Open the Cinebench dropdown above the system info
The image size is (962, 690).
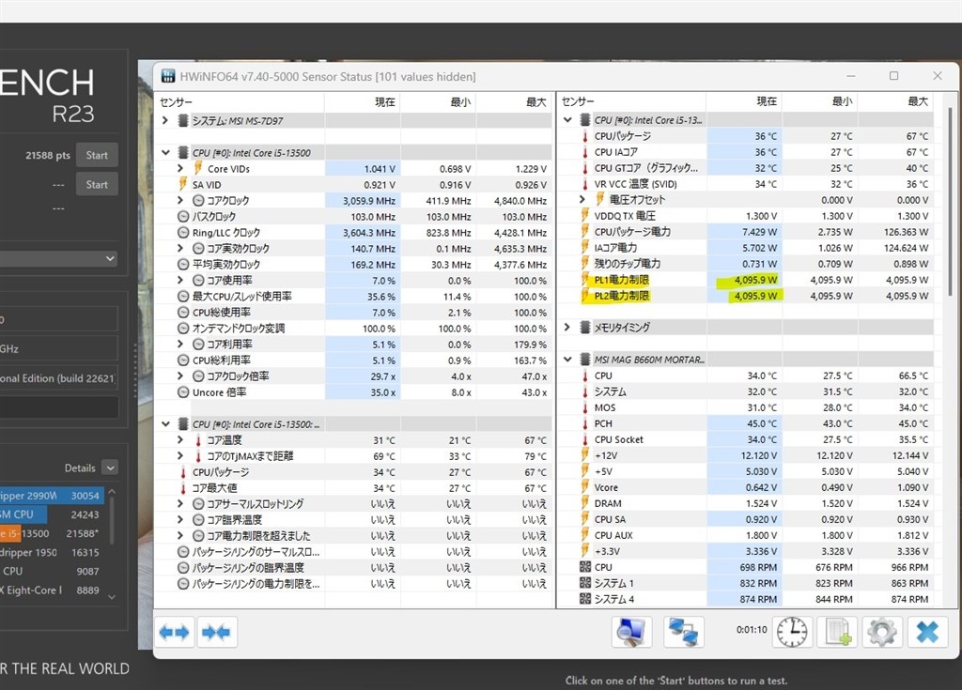pyautogui.click(x=59, y=259)
